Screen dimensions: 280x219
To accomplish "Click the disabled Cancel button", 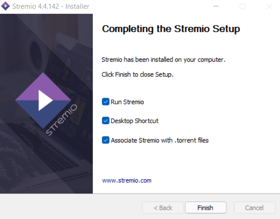I will (254, 208).
